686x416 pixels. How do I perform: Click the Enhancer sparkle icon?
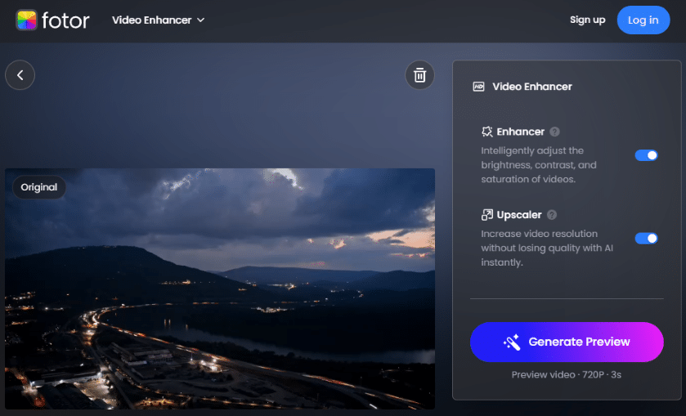[x=486, y=132]
